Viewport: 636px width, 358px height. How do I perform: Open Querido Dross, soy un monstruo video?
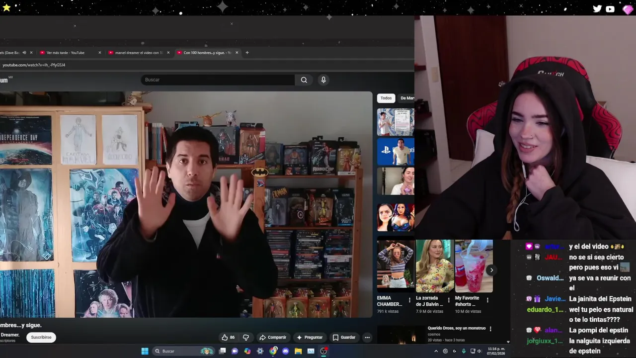tap(456, 328)
